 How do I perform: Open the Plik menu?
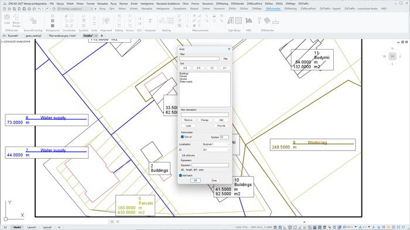52,4
